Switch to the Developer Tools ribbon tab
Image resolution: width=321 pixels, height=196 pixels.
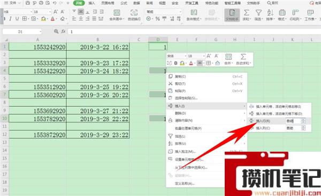[x=192, y=3]
